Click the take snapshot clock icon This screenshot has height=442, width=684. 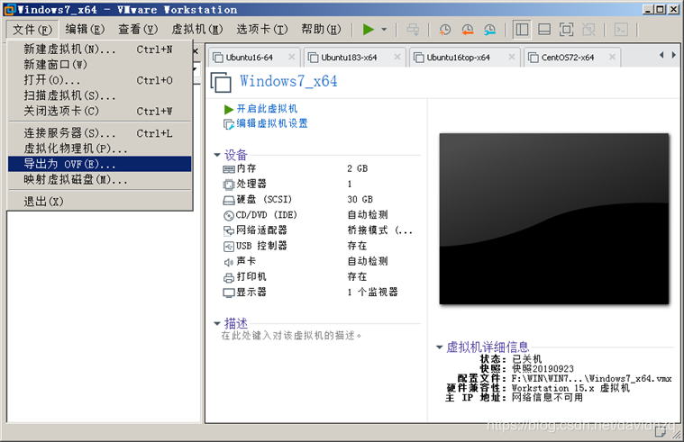pos(444,30)
